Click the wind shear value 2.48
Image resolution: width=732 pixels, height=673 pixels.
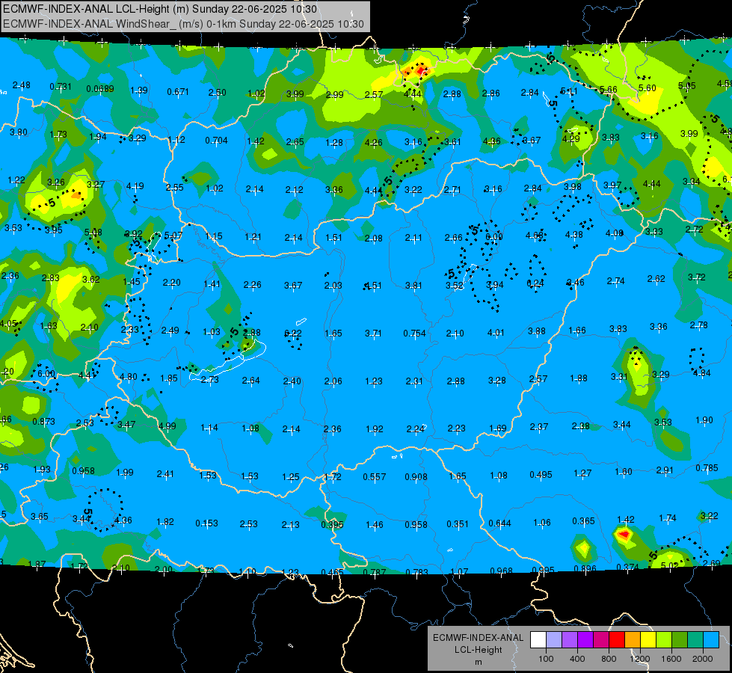click(22, 85)
